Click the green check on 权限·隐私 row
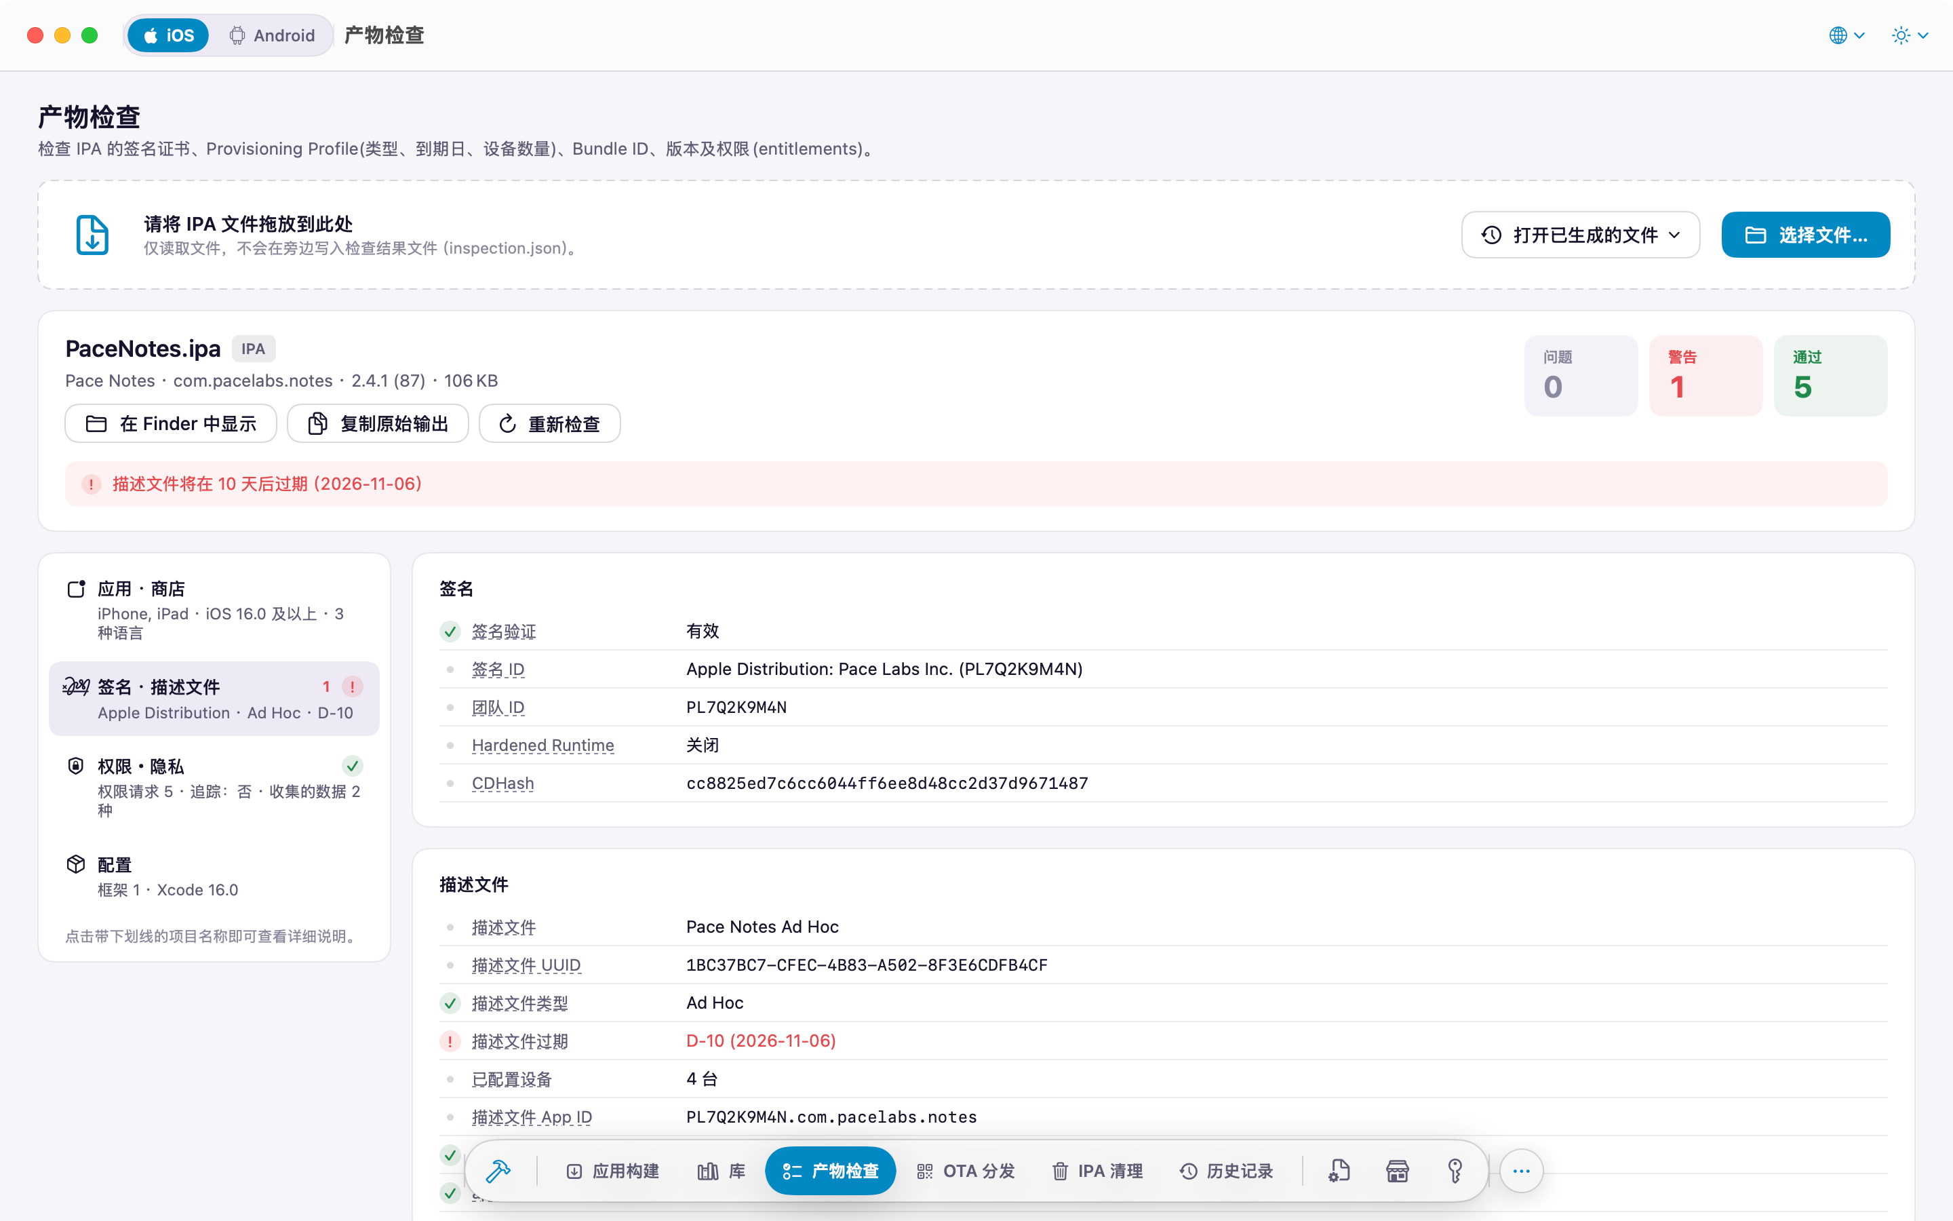Image resolution: width=1953 pixels, height=1221 pixels. coord(352,766)
